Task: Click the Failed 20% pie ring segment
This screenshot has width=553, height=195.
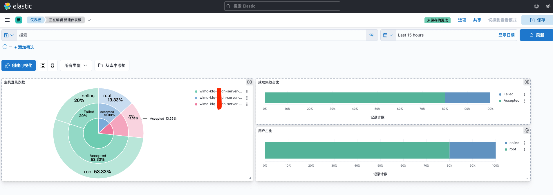Action: (86, 114)
